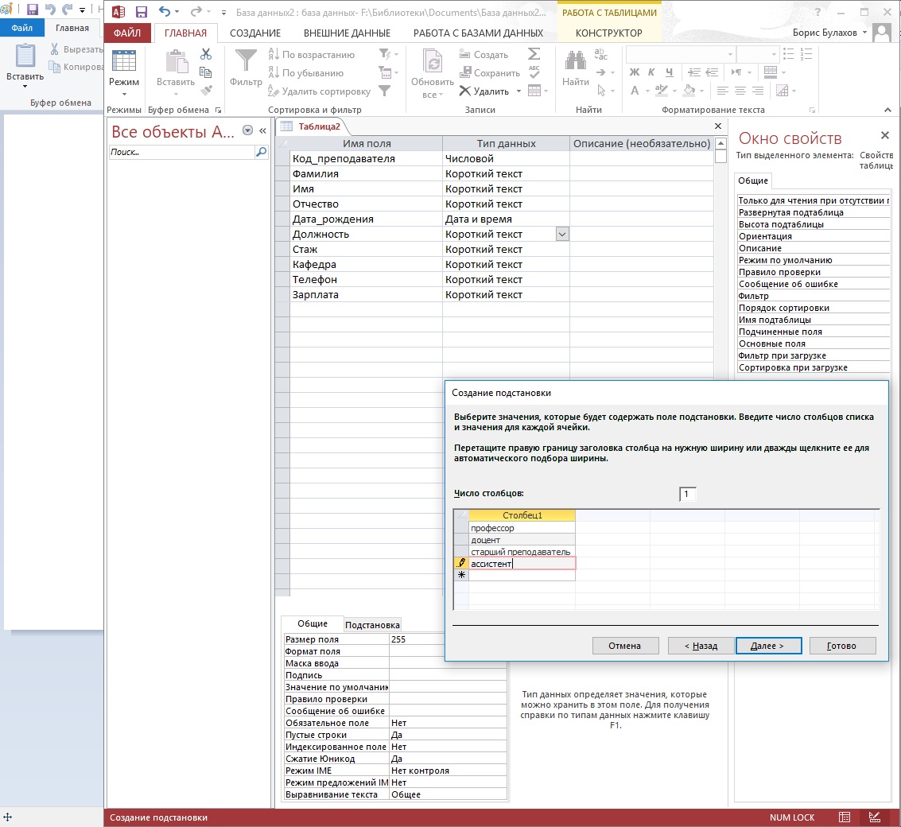Viewport: 901px width, 827px height.
Task: Click the Undo arrow in the title bar
Action: 165,12
